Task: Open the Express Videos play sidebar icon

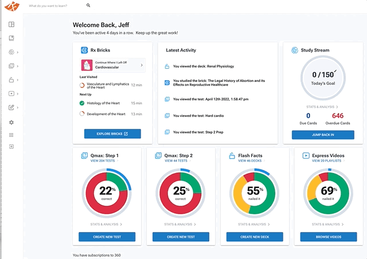Action: click(11, 93)
